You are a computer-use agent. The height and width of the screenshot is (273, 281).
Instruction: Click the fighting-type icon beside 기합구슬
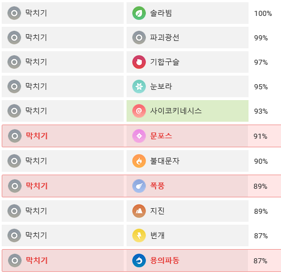click(139, 62)
